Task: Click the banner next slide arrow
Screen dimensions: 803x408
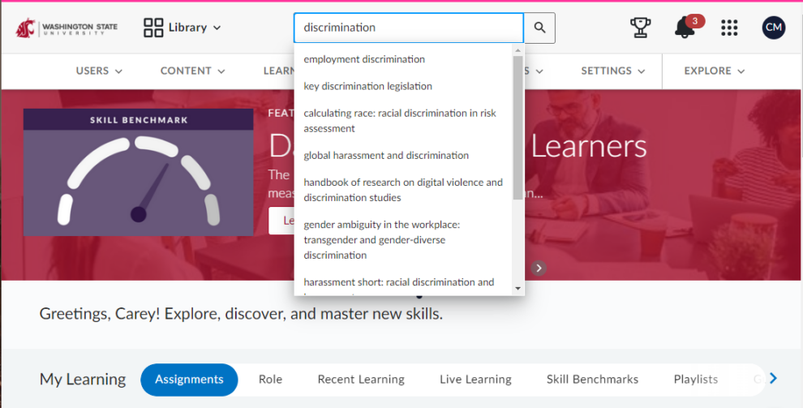Action: [539, 268]
